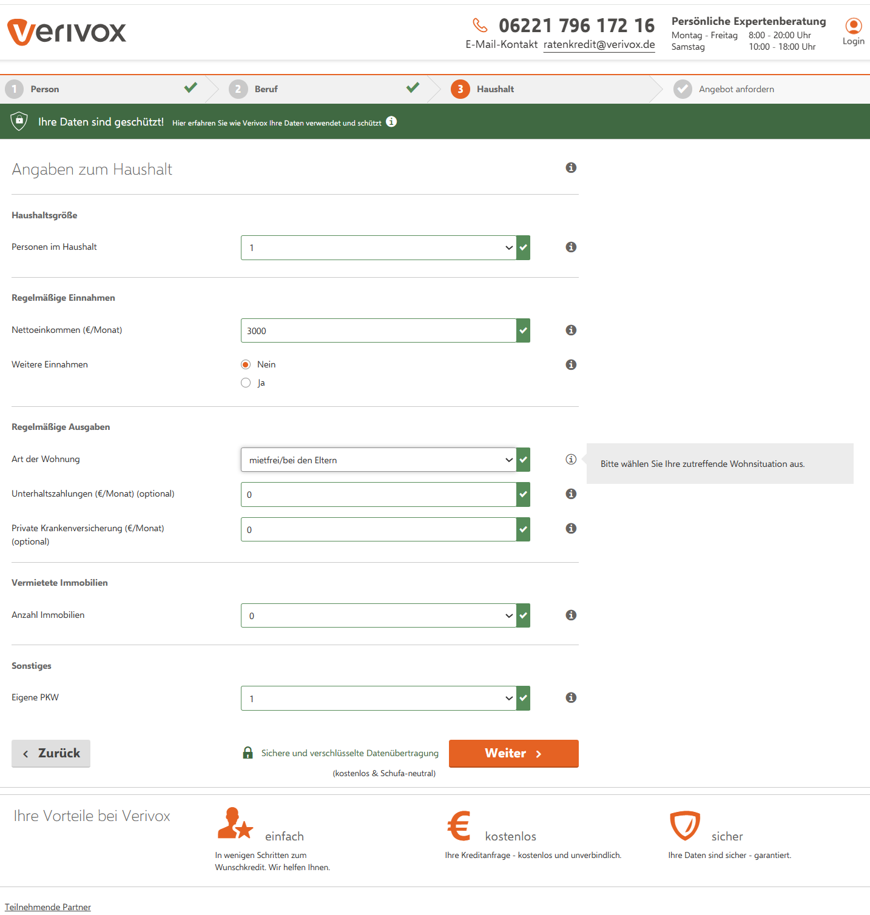Image resolution: width=870 pixels, height=915 pixels.
Task: Show info for Eigene PKW
Action: 570,698
